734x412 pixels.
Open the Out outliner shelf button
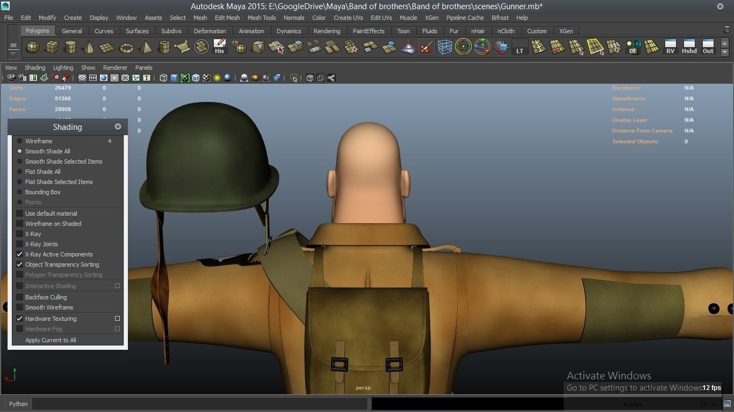tap(708, 47)
